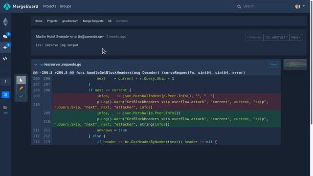Click added line 209 json.Marshal code
Screen dimensions: 313x176
138,113
